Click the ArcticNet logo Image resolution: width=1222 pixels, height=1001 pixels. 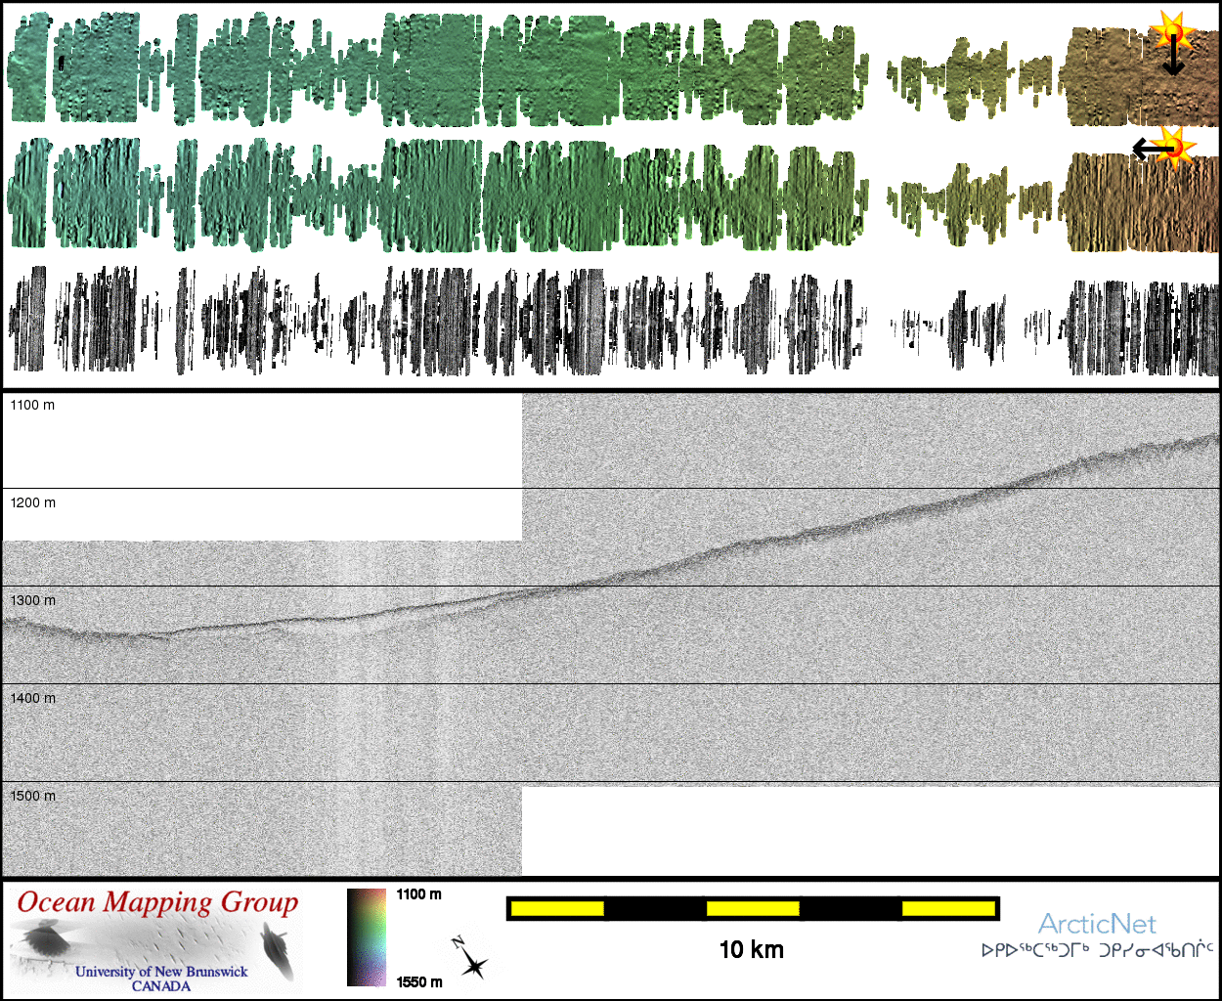pyautogui.click(x=1097, y=924)
